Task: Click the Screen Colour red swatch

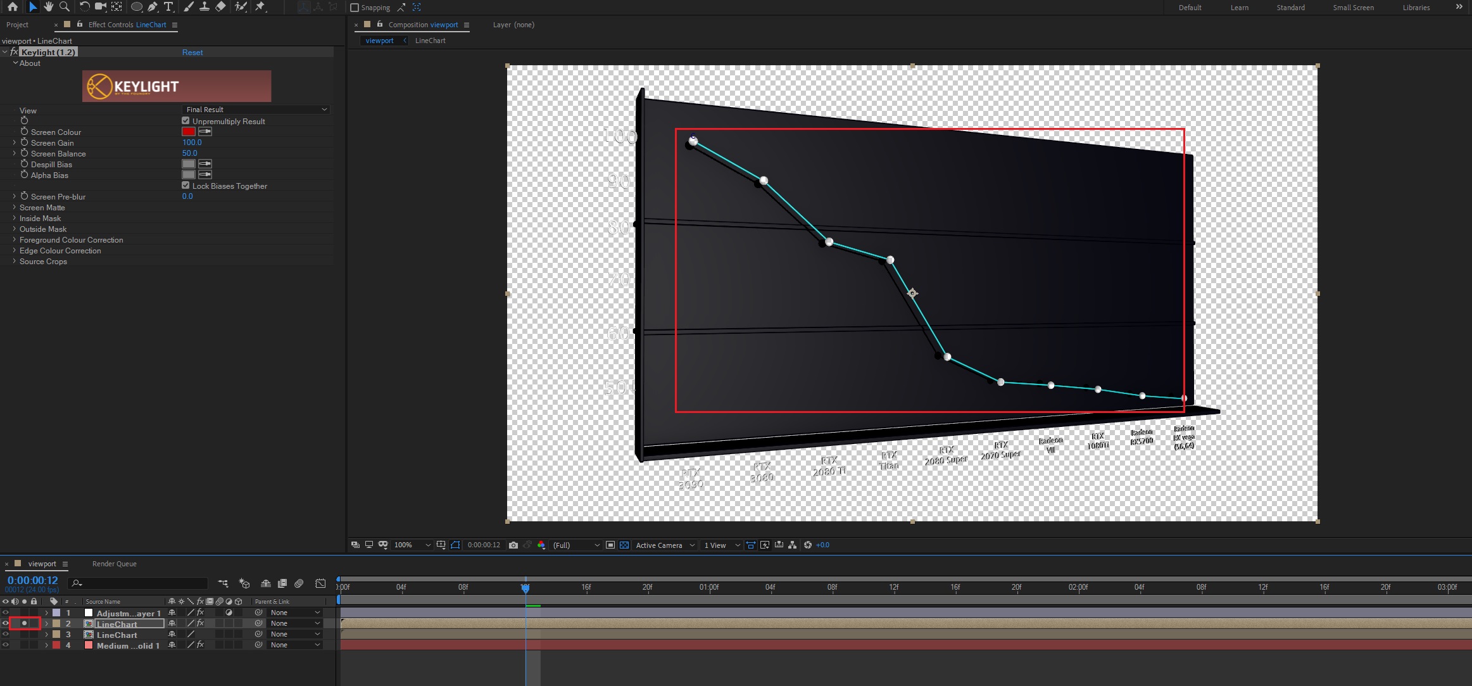Action: point(189,132)
